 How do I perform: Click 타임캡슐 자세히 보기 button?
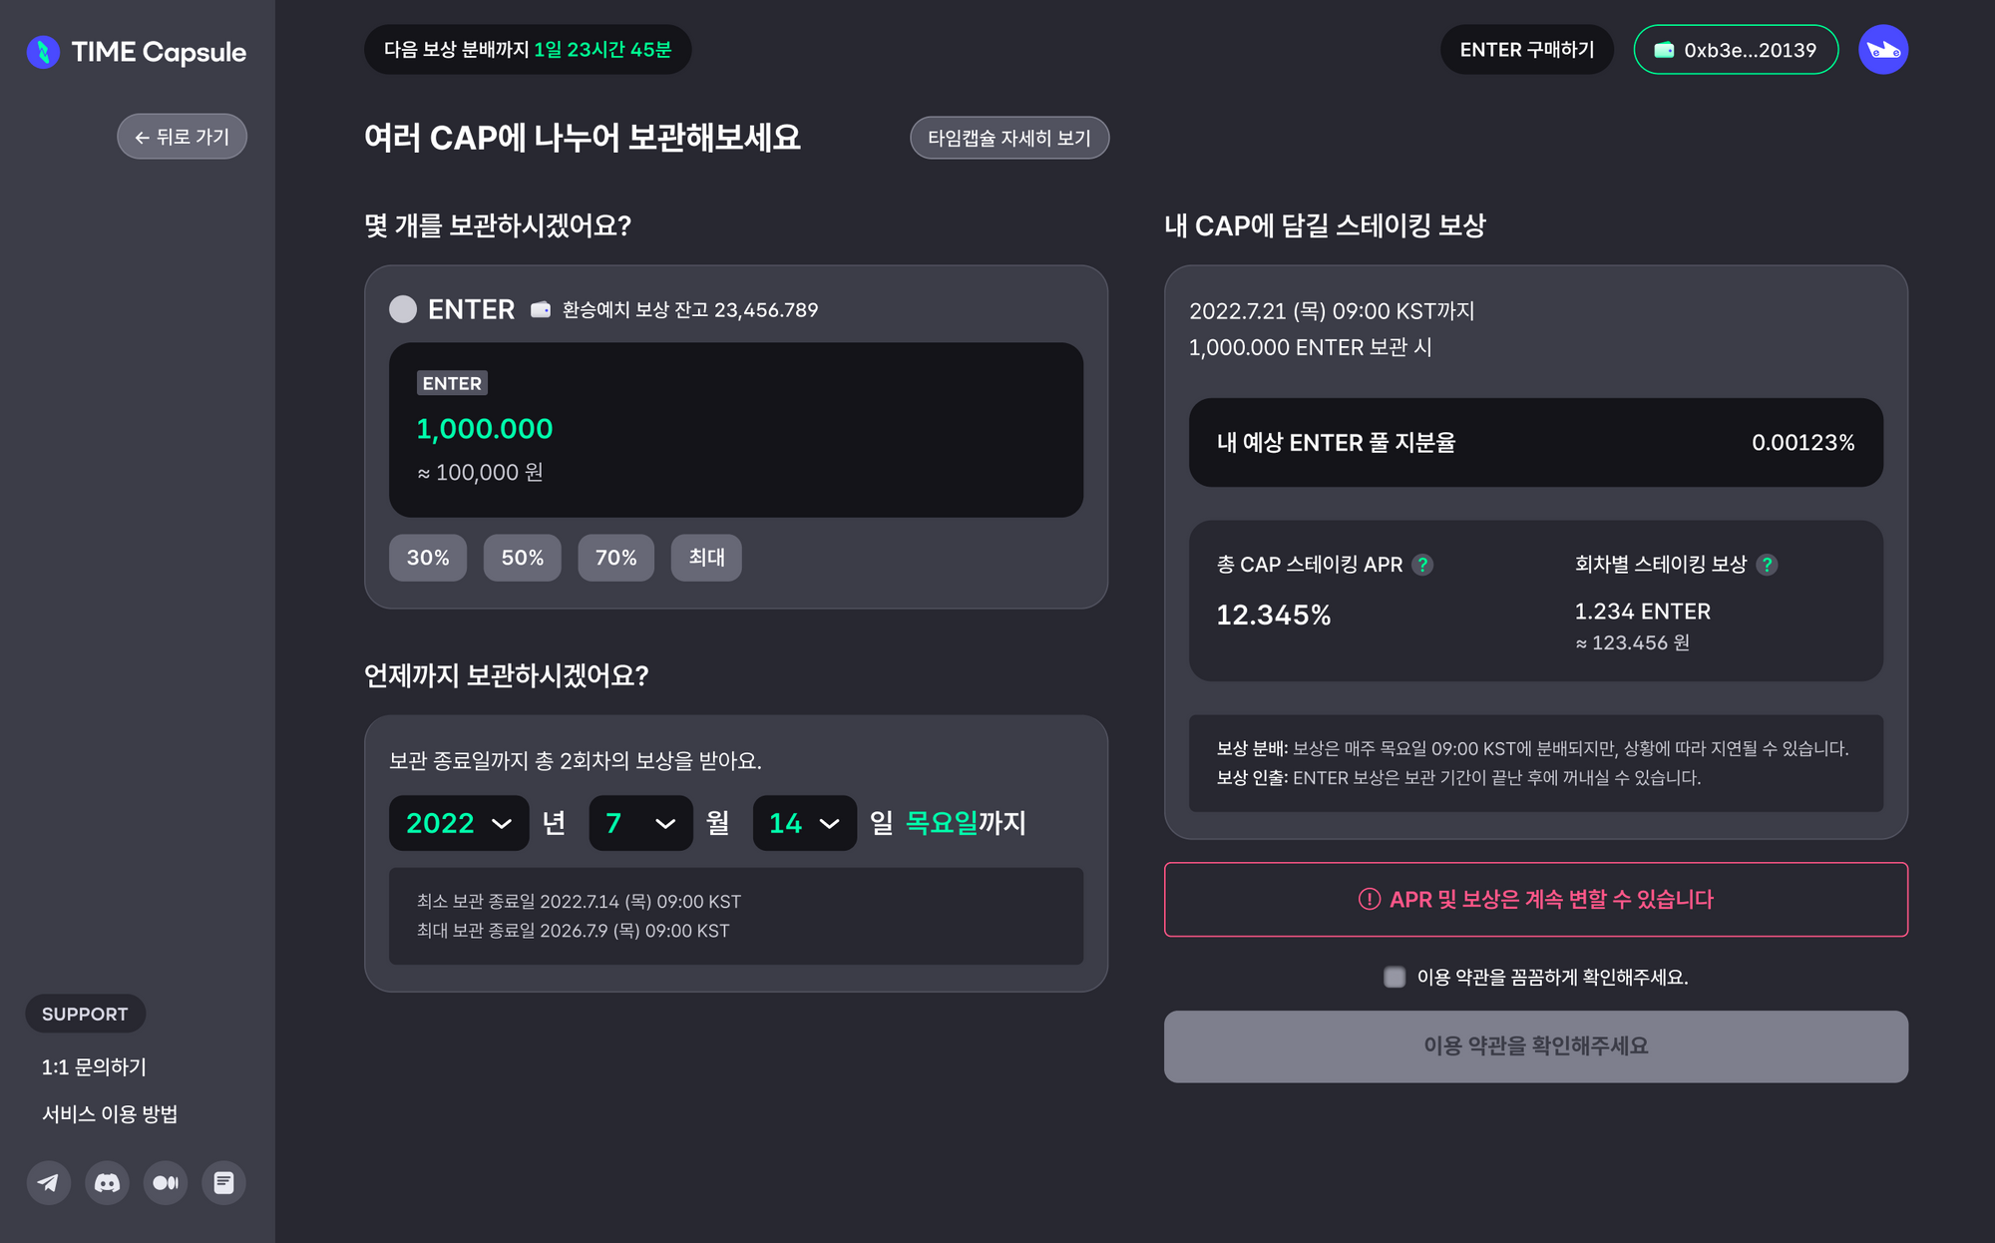(1009, 138)
